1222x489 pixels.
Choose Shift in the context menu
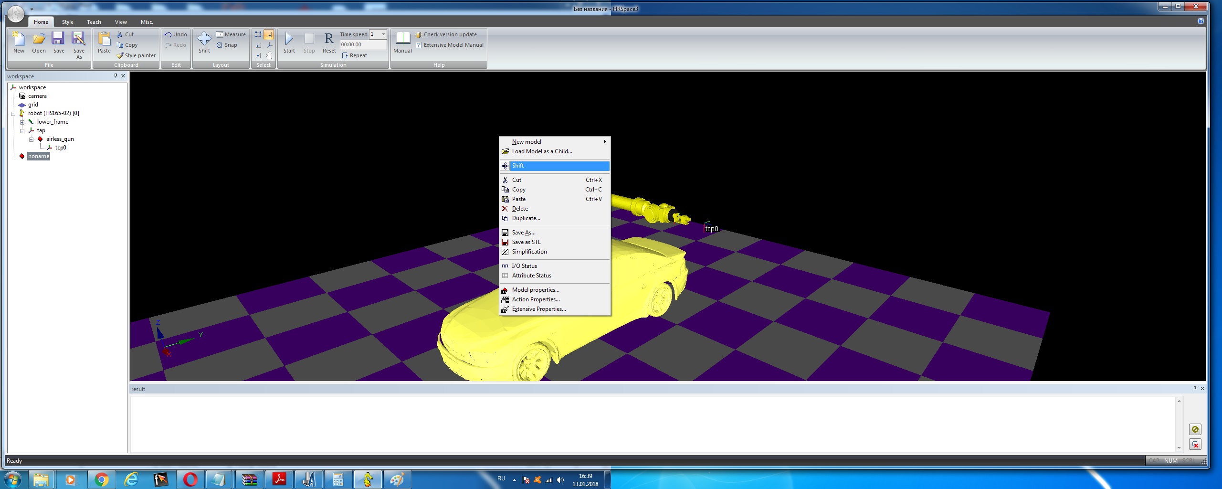(x=555, y=166)
